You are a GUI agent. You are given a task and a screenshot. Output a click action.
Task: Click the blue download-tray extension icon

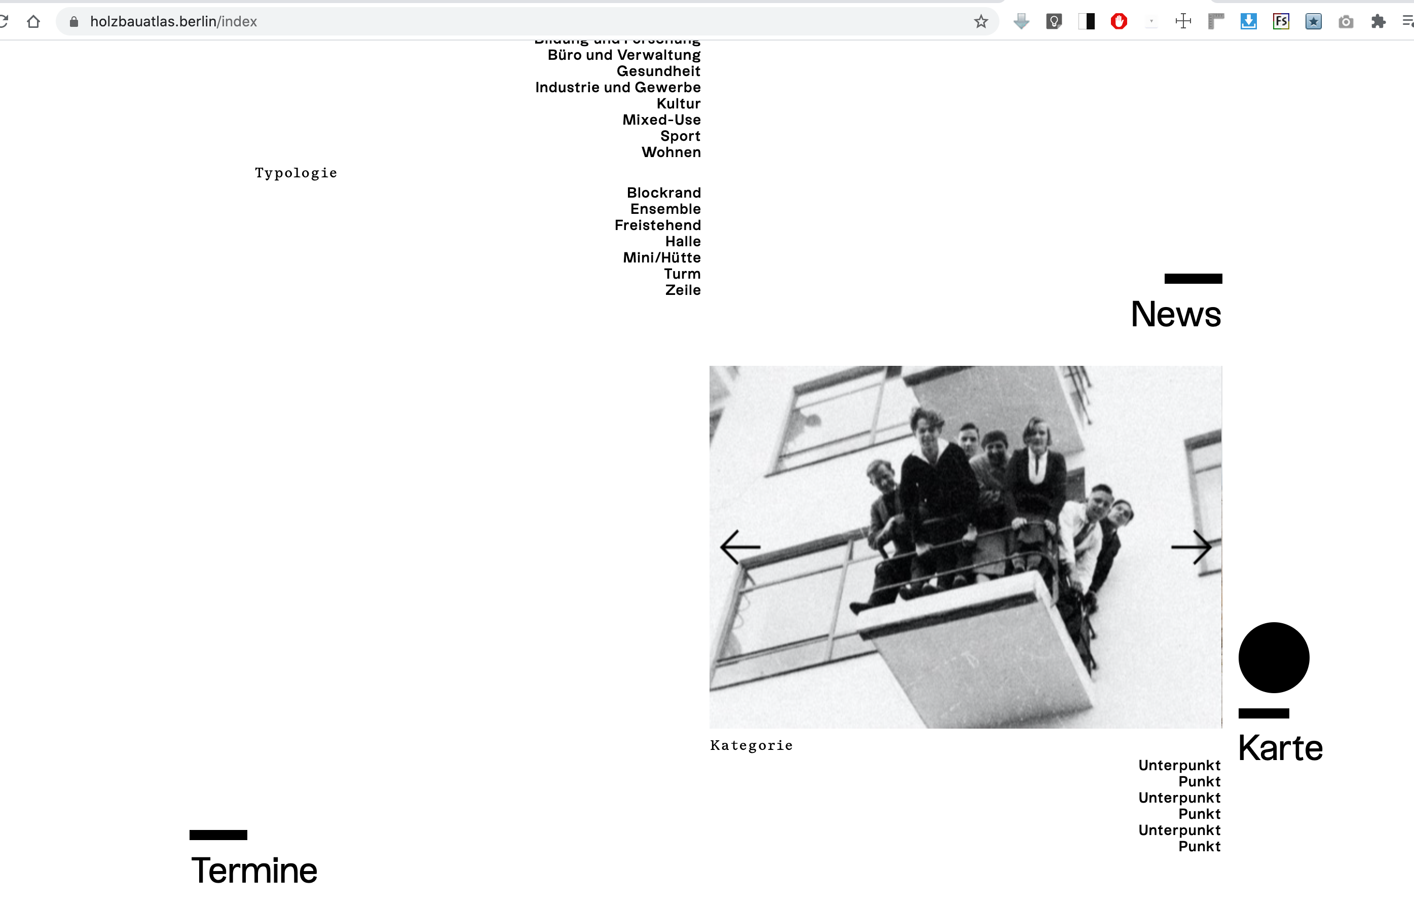[x=1248, y=22]
